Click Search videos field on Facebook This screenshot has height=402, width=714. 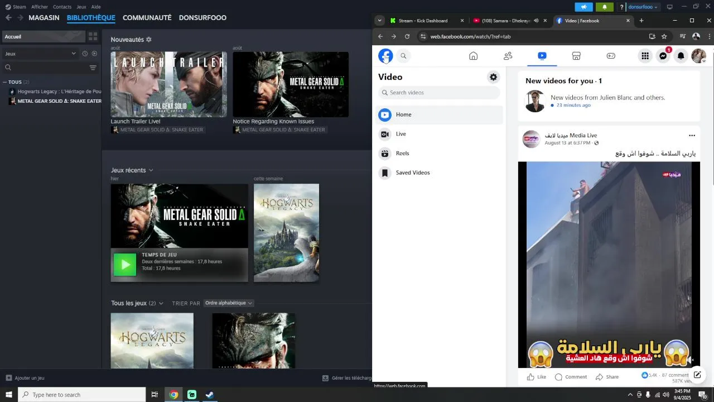pyautogui.click(x=439, y=93)
